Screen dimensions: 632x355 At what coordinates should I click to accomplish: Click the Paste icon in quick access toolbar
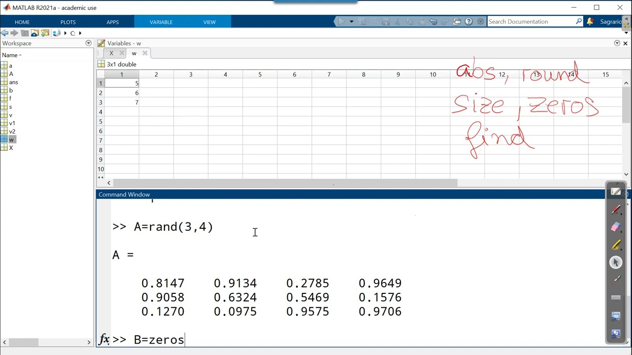click(421, 22)
